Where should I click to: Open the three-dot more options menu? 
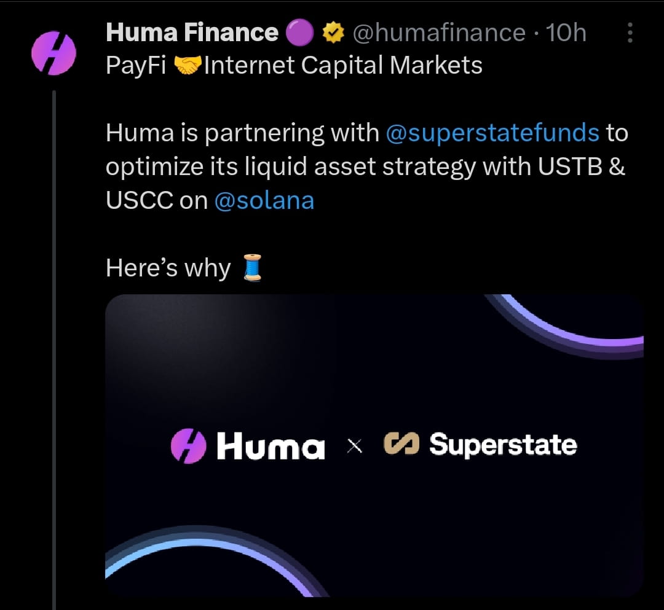click(x=630, y=33)
